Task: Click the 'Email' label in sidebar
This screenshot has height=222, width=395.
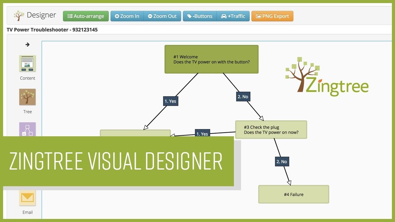Action: pyautogui.click(x=27, y=212)
